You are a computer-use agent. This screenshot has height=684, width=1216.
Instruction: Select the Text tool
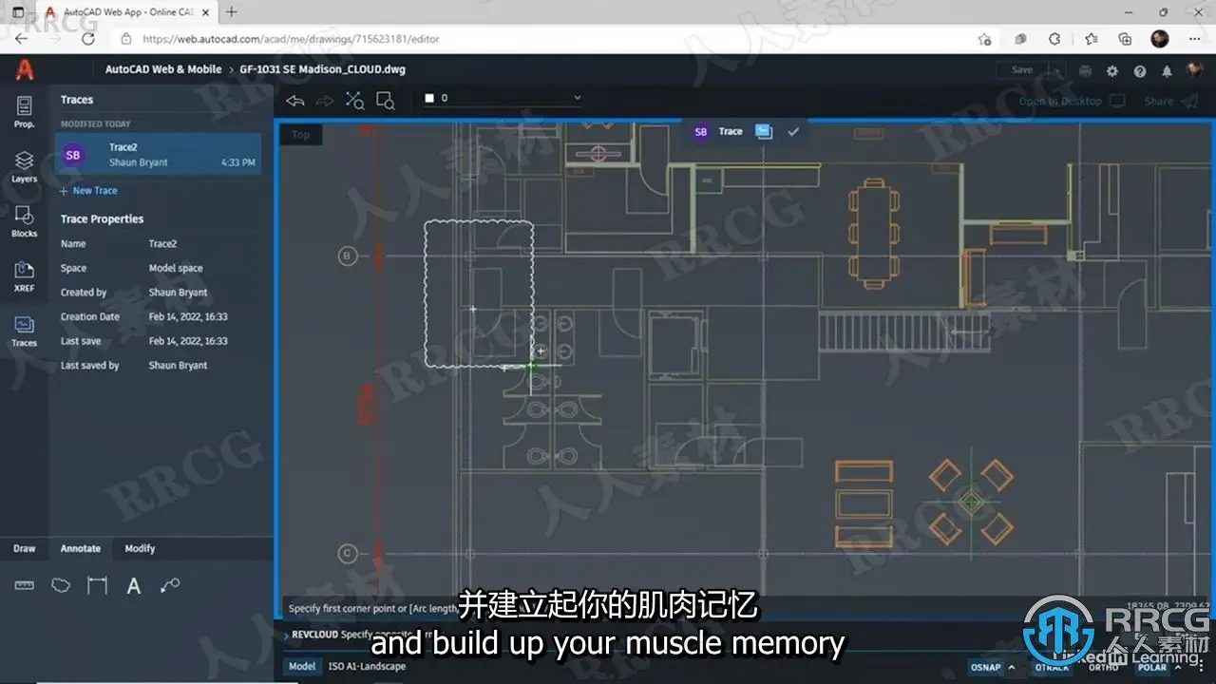pos(134,585)
